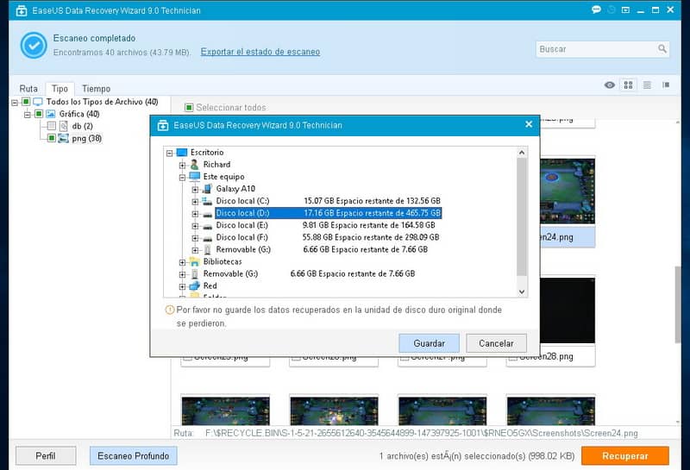Toggle Todos los Tipos de Archivo checkbox

coord(26,102)
